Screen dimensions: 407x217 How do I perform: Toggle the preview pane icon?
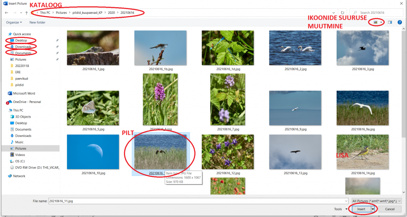[390, 22]
